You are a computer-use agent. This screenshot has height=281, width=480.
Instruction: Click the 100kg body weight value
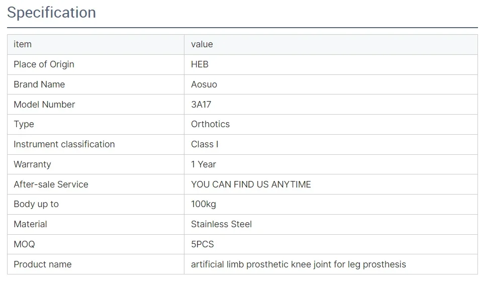[204, 204]
